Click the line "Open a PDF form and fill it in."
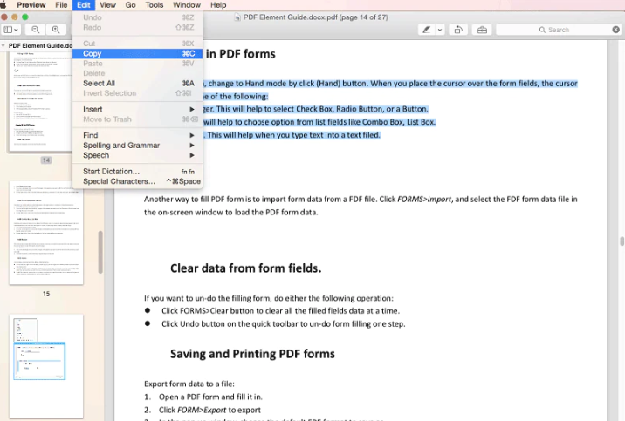This screenshot has width=625, height=421. 210,397
